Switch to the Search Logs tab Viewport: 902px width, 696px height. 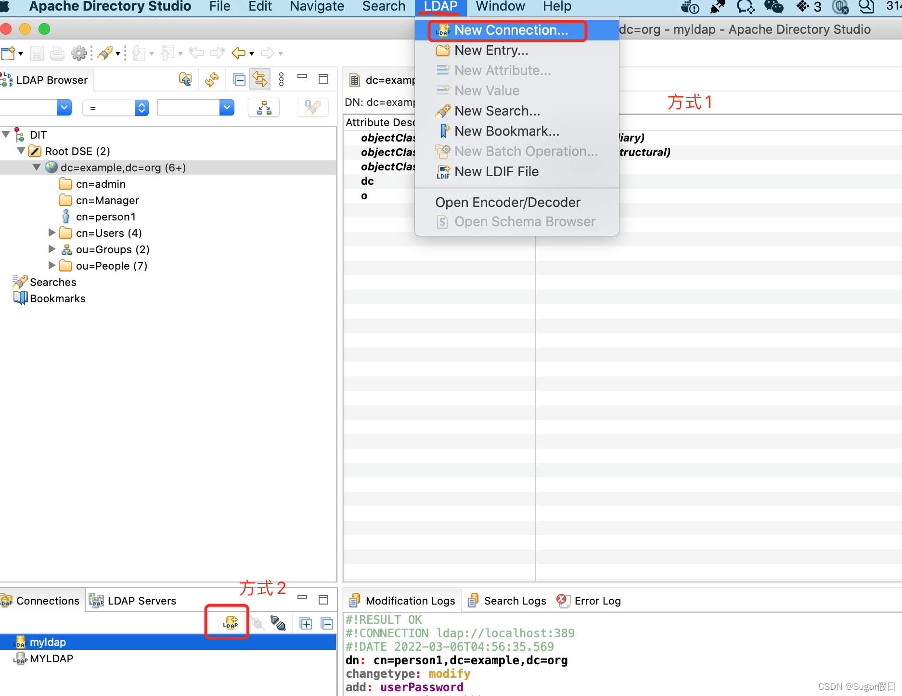[507, 601]
